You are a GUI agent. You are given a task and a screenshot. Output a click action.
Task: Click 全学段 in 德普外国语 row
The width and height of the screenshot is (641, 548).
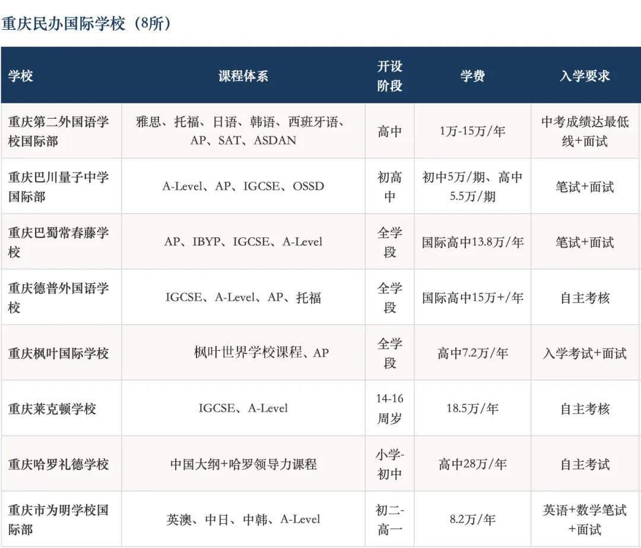tap(389, 297)
